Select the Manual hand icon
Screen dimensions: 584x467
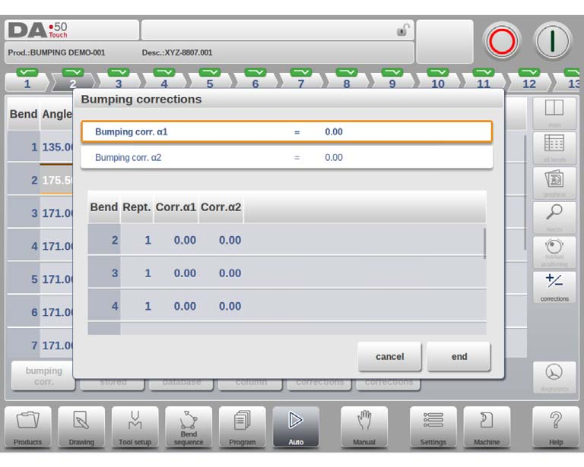tap(364, 427)
